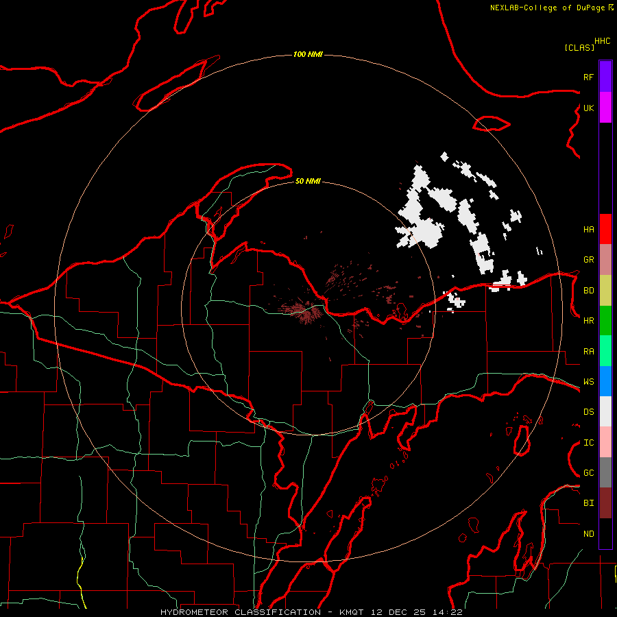
Task: Select the DS white legend swatch
Action: pyautogui.click(x=605, y=411)
